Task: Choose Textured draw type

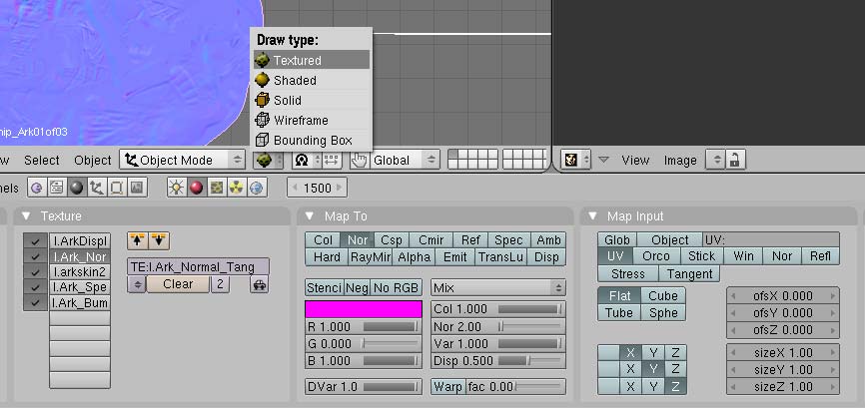Action: (312, 60)
